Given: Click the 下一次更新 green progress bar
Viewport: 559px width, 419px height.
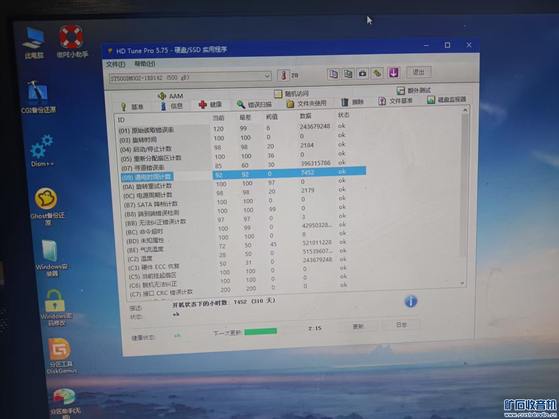Looking at the screenshot, I should pyautogui.click(x=261, y=331).
